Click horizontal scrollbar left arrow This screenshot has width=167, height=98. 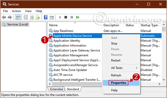tap(50, 84)
